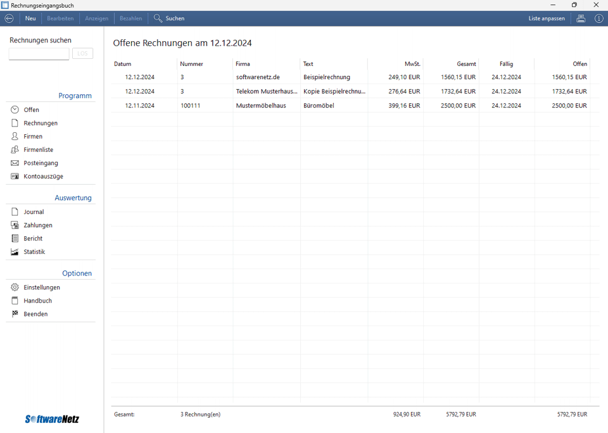Open the Statistik chart icon

pyautogui.click(x=15, y=252)
